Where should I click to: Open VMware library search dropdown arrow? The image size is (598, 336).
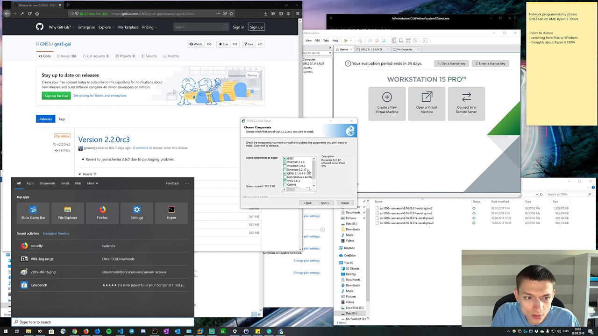[x=330, y=53]
